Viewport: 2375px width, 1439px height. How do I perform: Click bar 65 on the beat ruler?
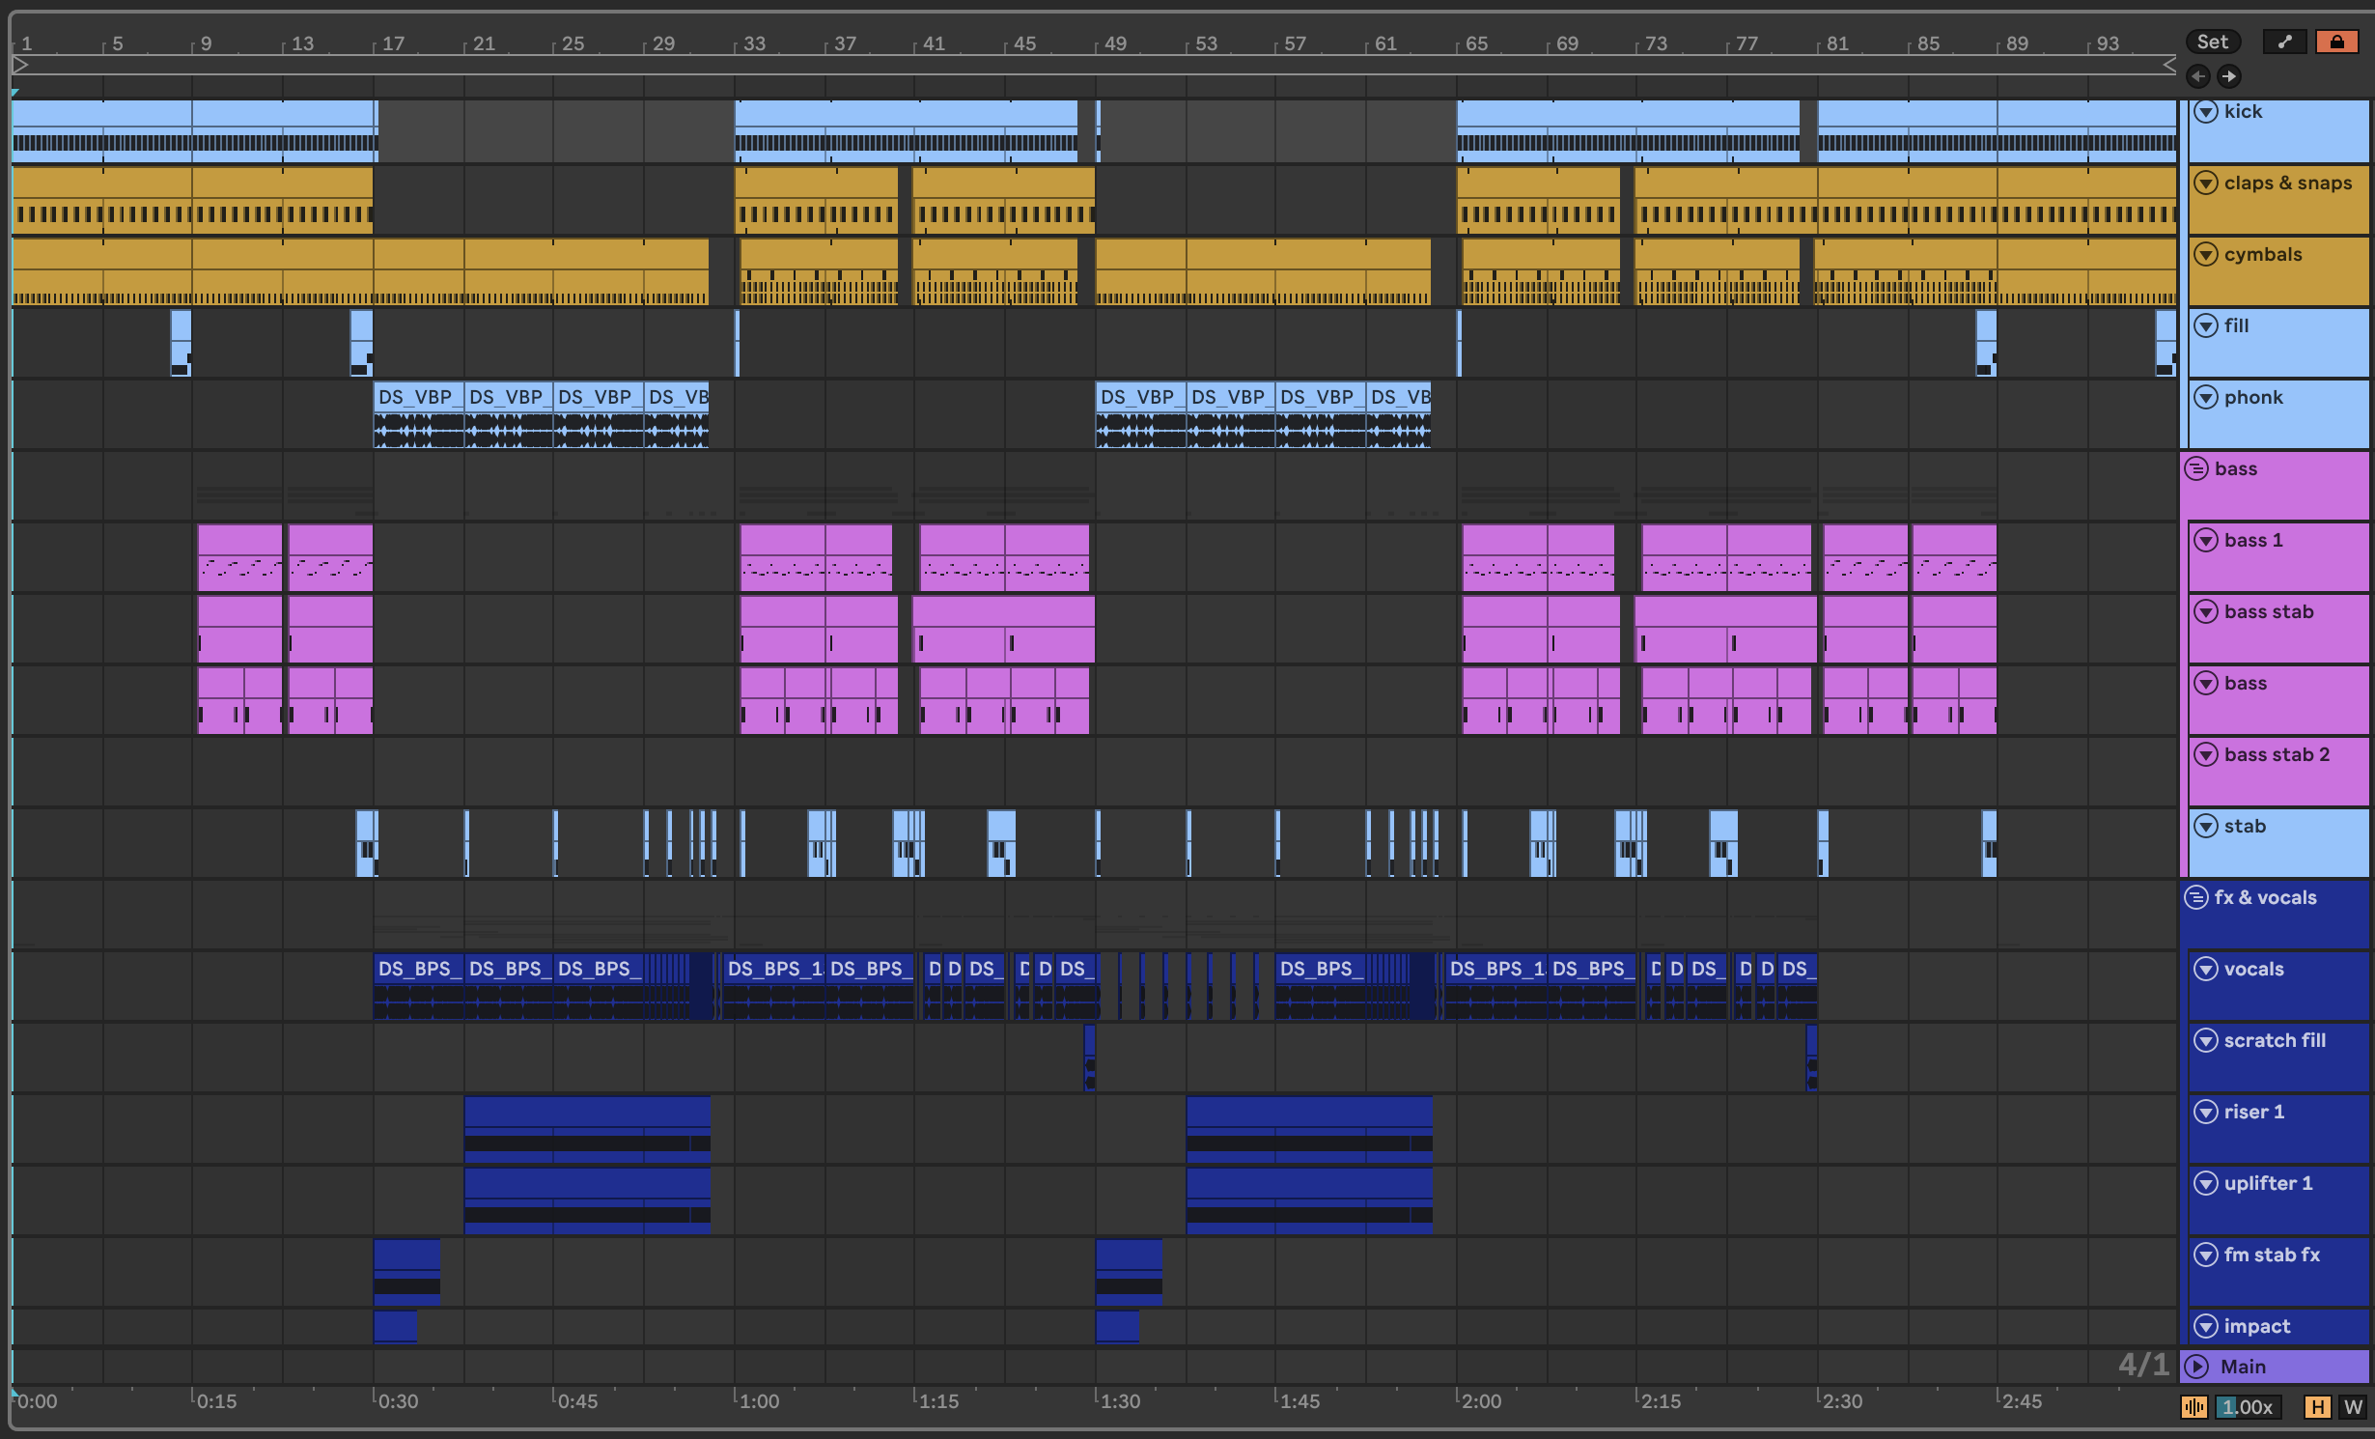pyautogui.click(x=1476, y=43)
